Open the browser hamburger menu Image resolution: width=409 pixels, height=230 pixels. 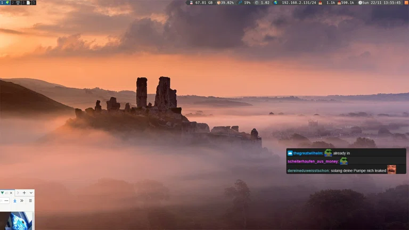tap(30, 201)
